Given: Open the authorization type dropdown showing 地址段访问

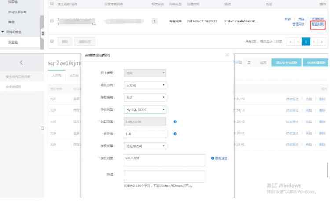Looking at the screenshot, I should pos(145,146).
